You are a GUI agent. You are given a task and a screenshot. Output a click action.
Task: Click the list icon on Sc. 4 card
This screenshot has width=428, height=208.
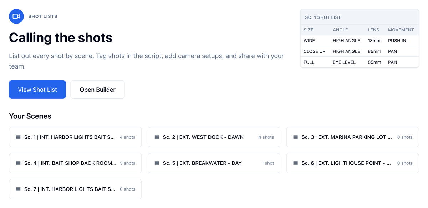pos(18,163)
